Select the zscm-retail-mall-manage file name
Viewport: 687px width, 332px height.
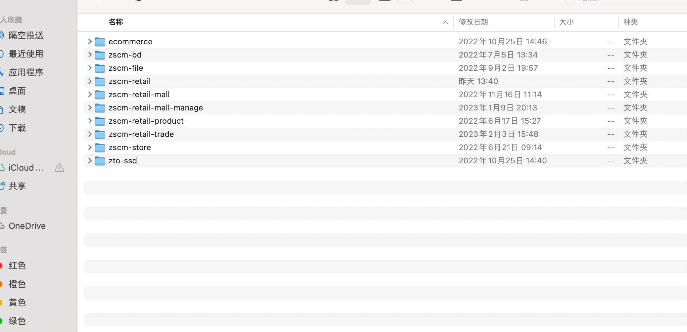[156, 108]
